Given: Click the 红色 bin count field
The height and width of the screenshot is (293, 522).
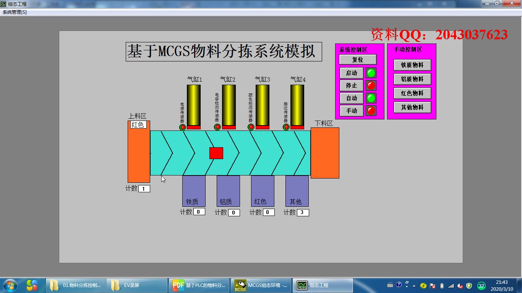Looking at the screenshot, I should click(269, 212).
